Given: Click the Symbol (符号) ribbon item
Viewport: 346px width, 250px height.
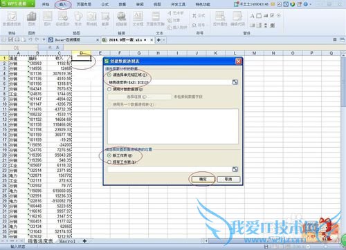Looking at the screenshot, I should tap(198, 25).
